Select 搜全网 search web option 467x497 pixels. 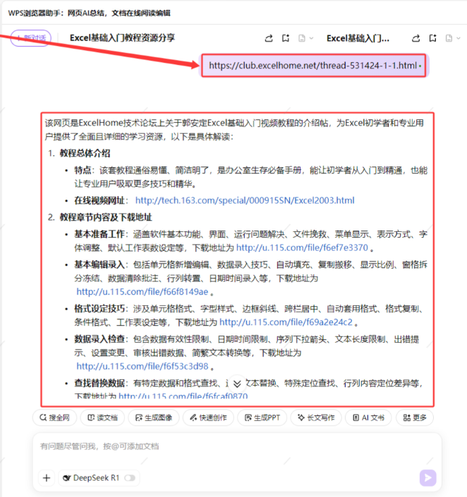pyautogui.click(x=54, y=418)
